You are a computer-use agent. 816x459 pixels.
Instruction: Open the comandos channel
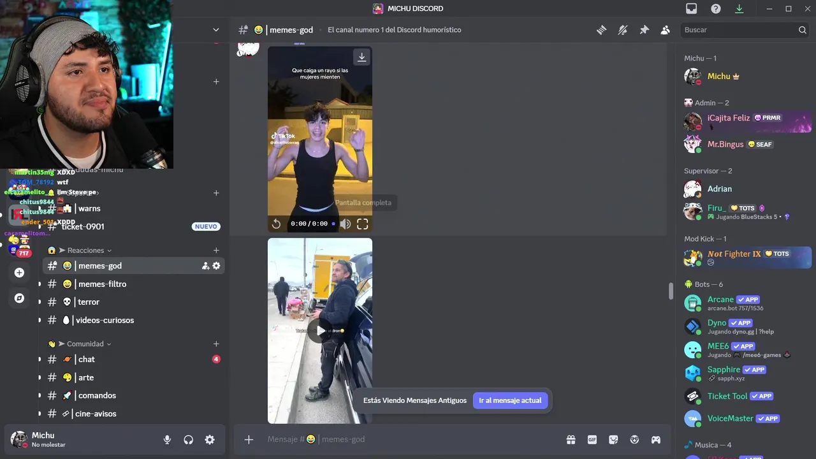[x=133, y=395]
